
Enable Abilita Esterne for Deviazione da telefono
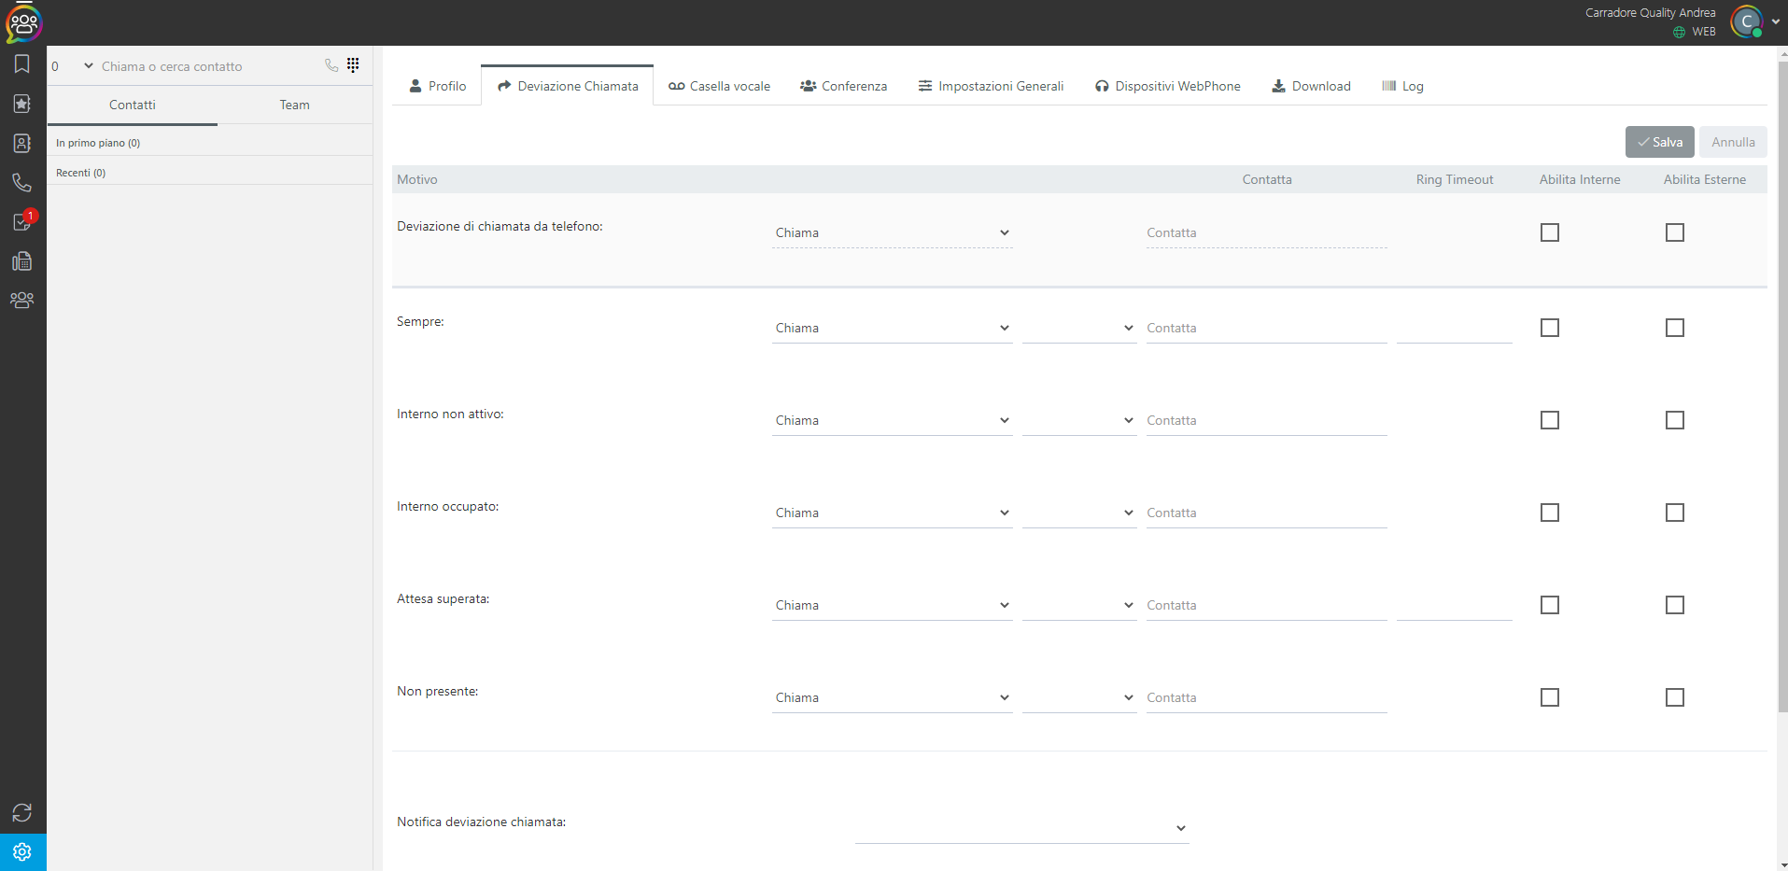[1675, 232]
